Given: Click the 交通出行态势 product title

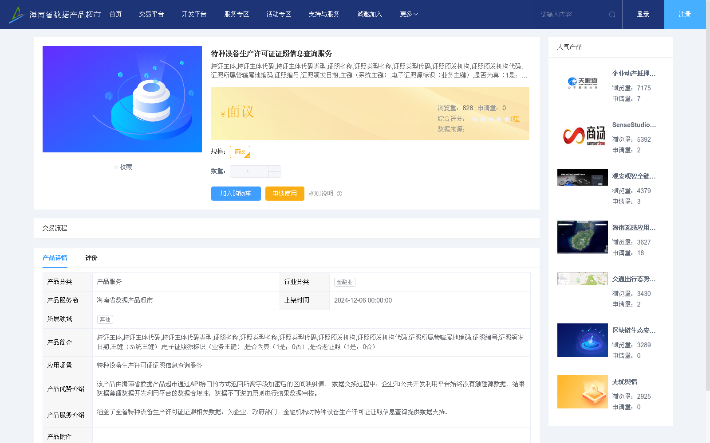Looking at the screenshot, I should coord(634,279).
